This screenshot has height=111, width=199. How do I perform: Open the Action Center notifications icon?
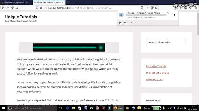tap(185, 108)
